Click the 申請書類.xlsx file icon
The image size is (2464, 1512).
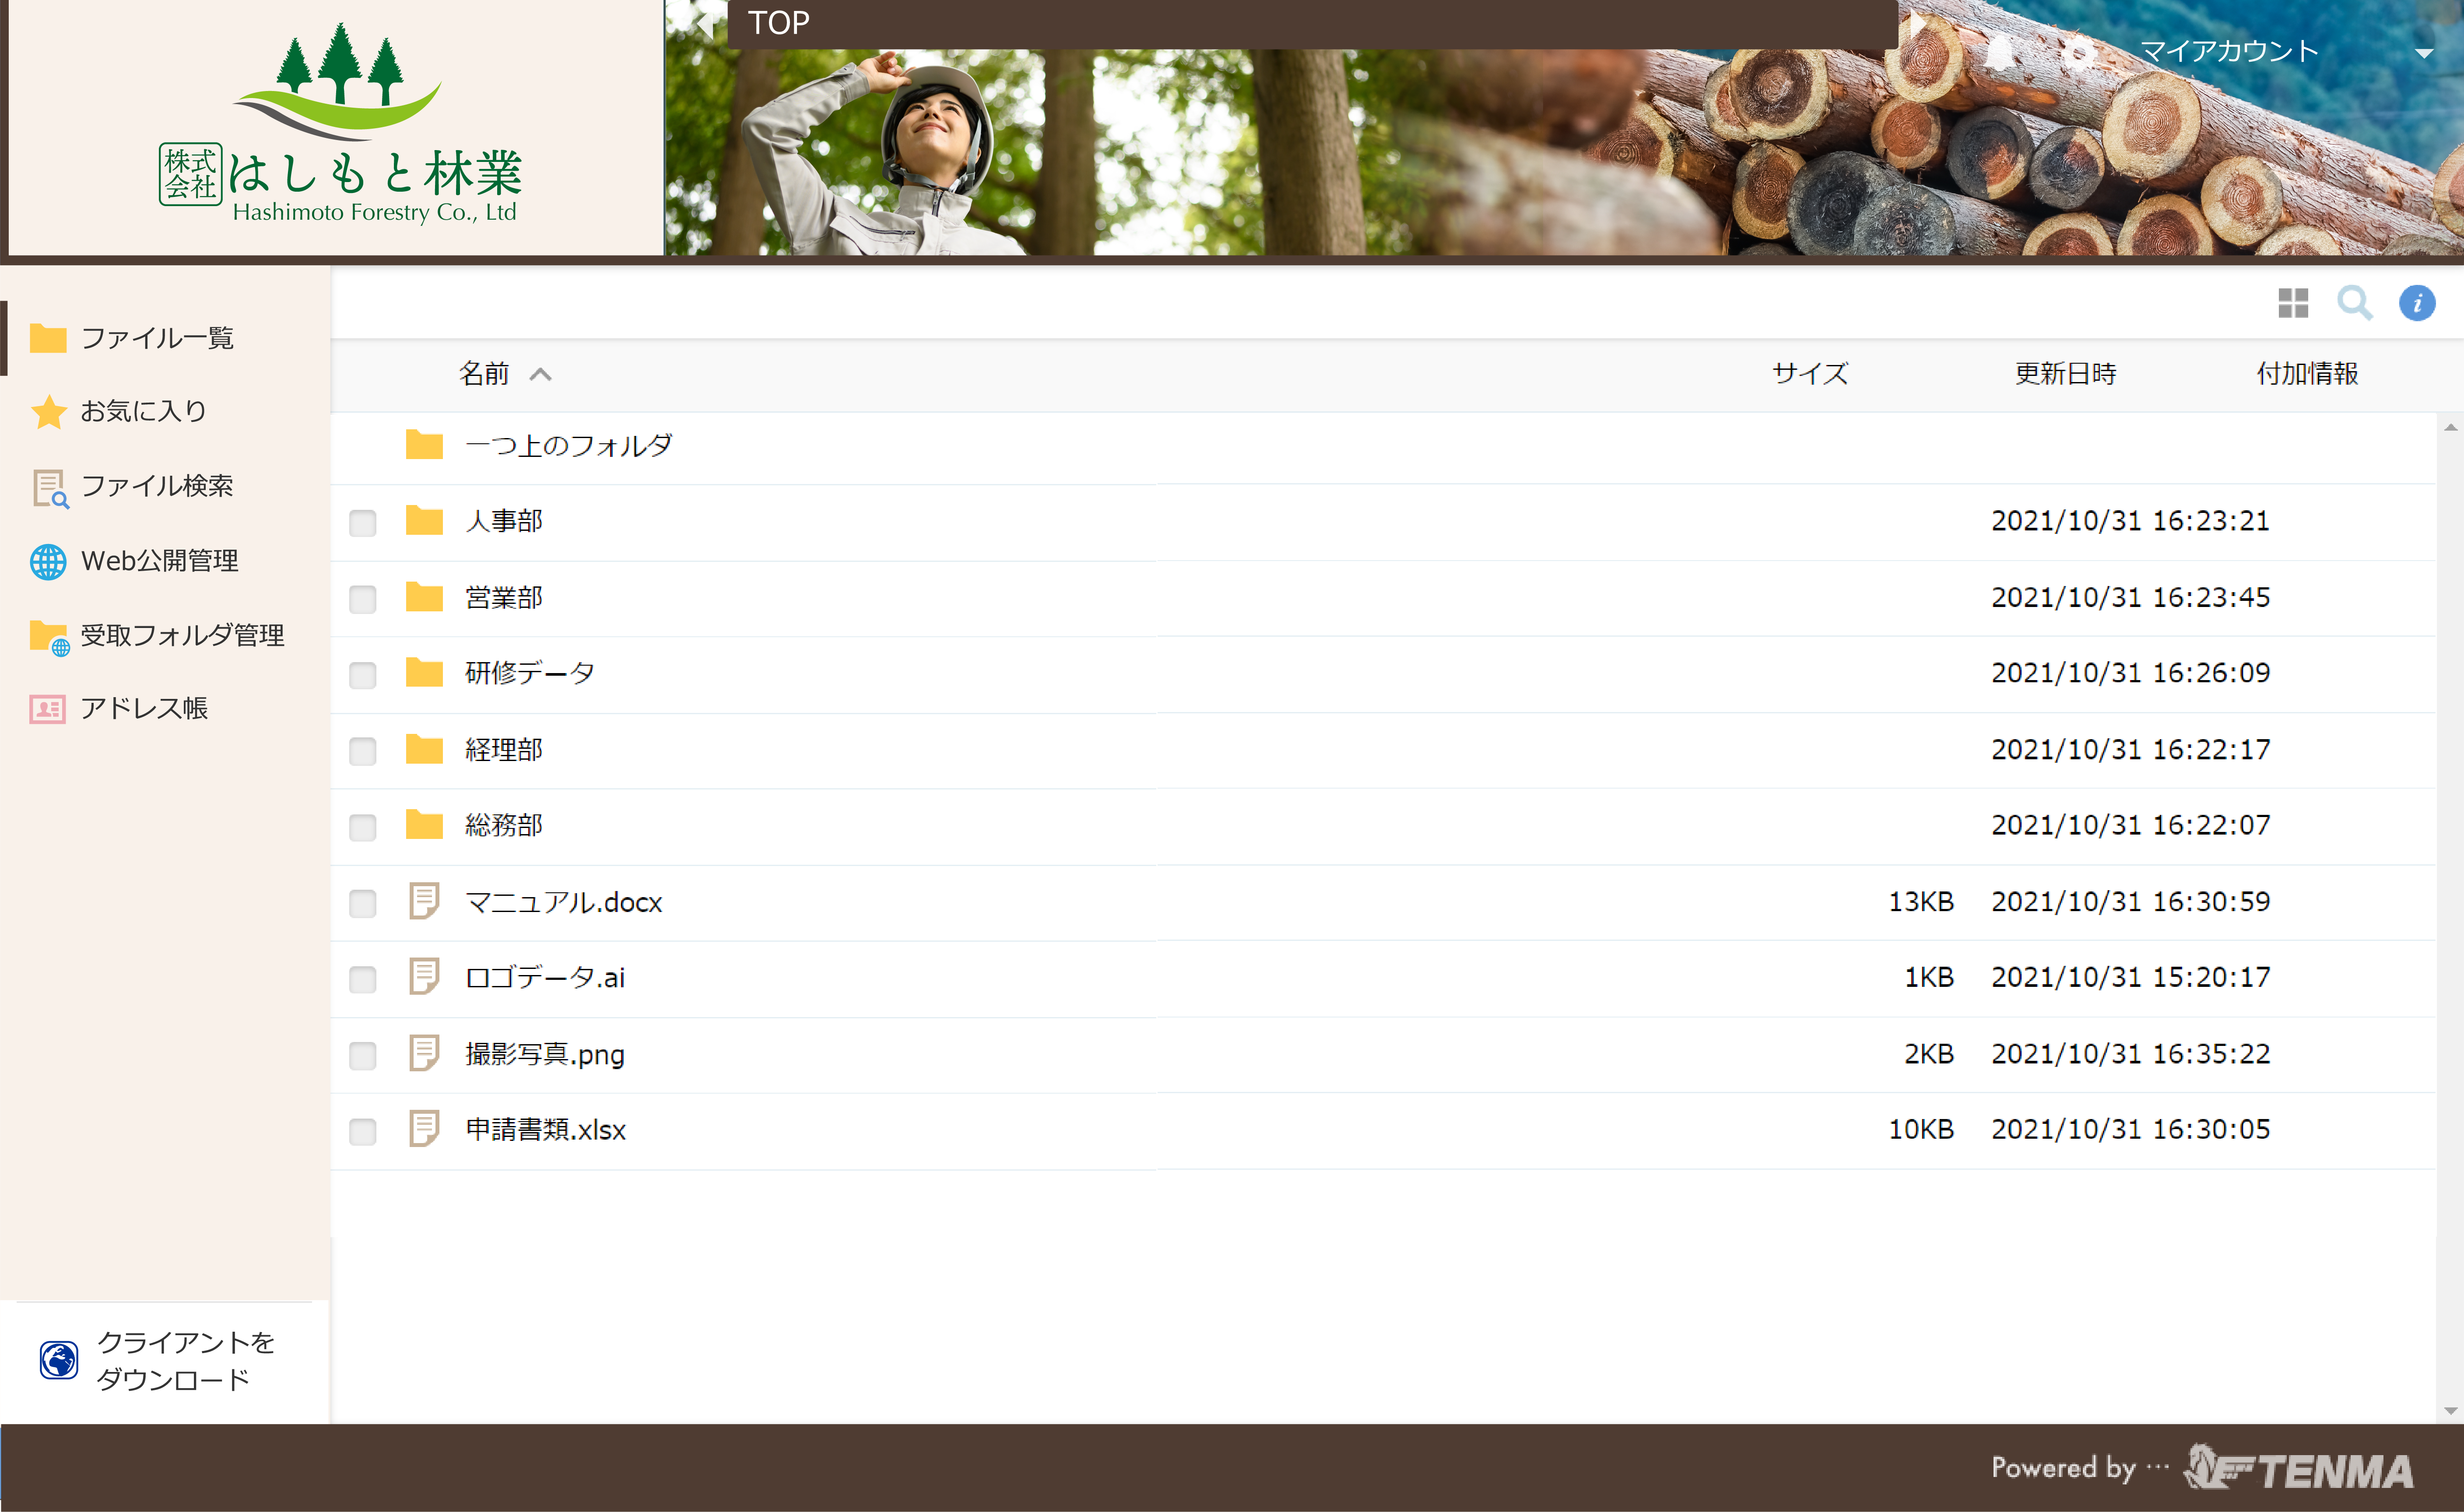(x=424, y=1129)
